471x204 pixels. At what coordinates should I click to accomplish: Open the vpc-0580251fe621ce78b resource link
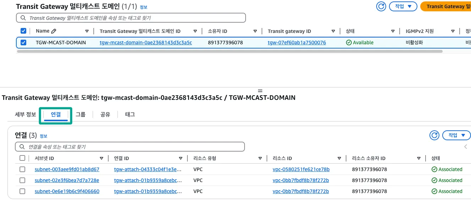point(301,169)
